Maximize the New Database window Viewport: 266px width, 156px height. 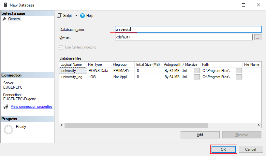click(244, 5)
